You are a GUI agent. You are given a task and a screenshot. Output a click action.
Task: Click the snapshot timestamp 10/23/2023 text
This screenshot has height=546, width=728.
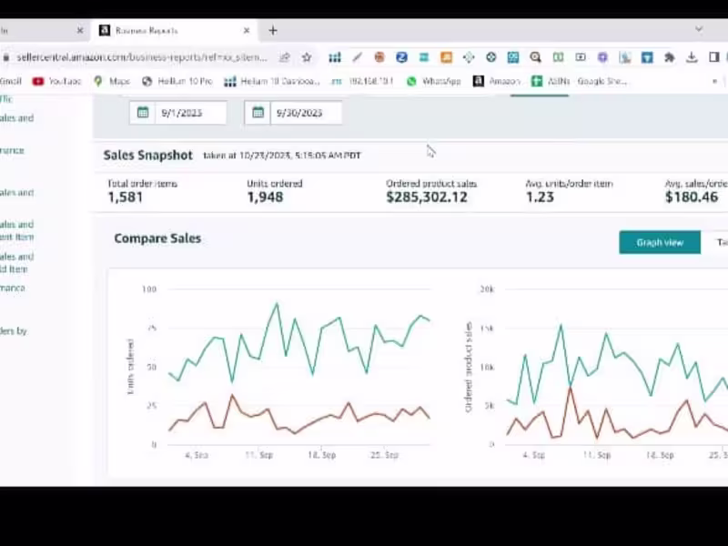(x=282, y=156)
